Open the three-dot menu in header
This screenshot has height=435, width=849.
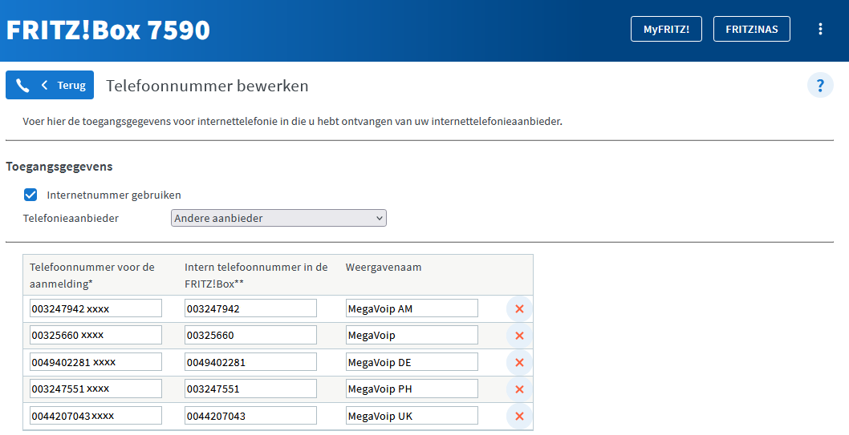tap(819, 30)
